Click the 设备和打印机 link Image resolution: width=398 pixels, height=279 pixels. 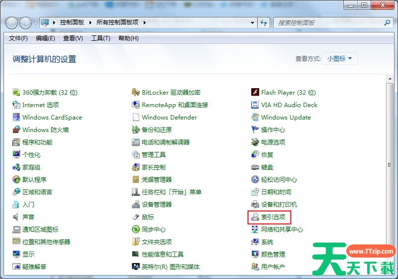pos(279,205)
